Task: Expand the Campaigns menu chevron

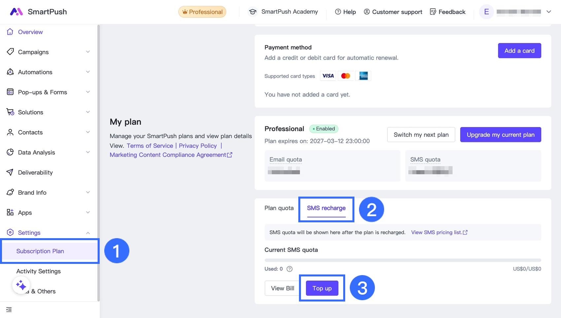Action: pos(88,52)
